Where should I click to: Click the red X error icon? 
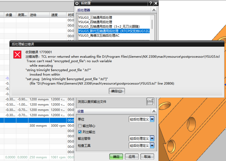coord(18,55)
